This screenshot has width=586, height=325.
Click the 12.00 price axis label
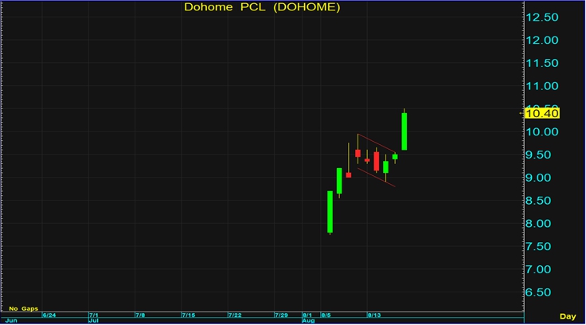[x=542, y=40]
